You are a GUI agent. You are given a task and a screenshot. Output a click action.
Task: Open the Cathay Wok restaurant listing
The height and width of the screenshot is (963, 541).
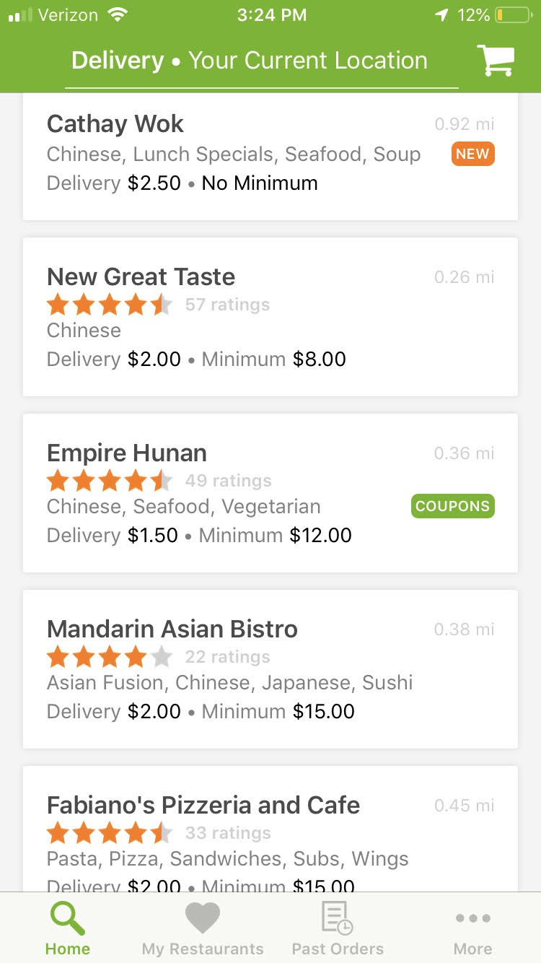click(x=115, y=124)
